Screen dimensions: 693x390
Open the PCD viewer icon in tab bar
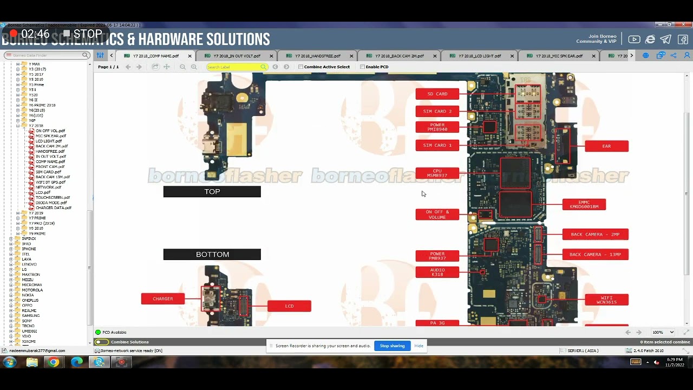click(661, 55)
